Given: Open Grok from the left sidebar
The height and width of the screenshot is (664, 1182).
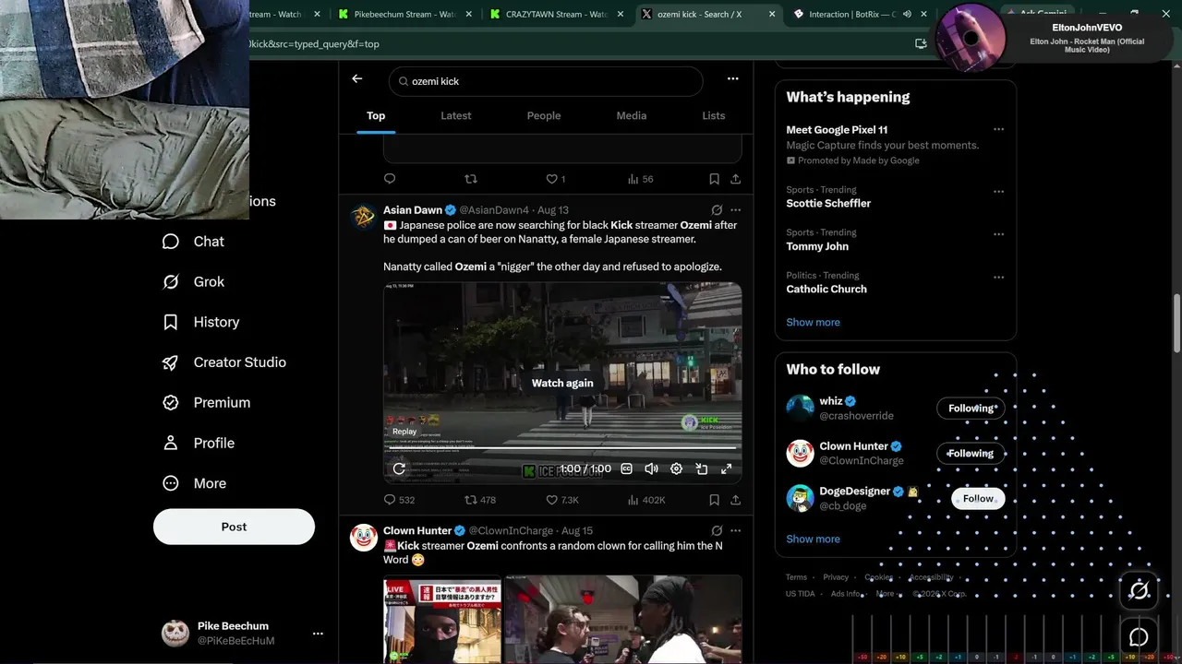Looking at the screenshot, I should pos(193,282).
